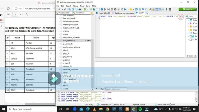This screenshot has height=112, width=199.
Task: Select the php_mysql database
Action: [67, 57]
